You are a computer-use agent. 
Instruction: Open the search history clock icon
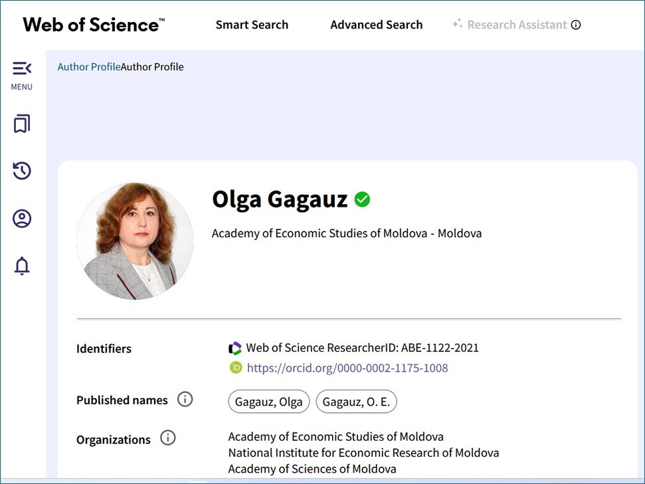(22, 171)
